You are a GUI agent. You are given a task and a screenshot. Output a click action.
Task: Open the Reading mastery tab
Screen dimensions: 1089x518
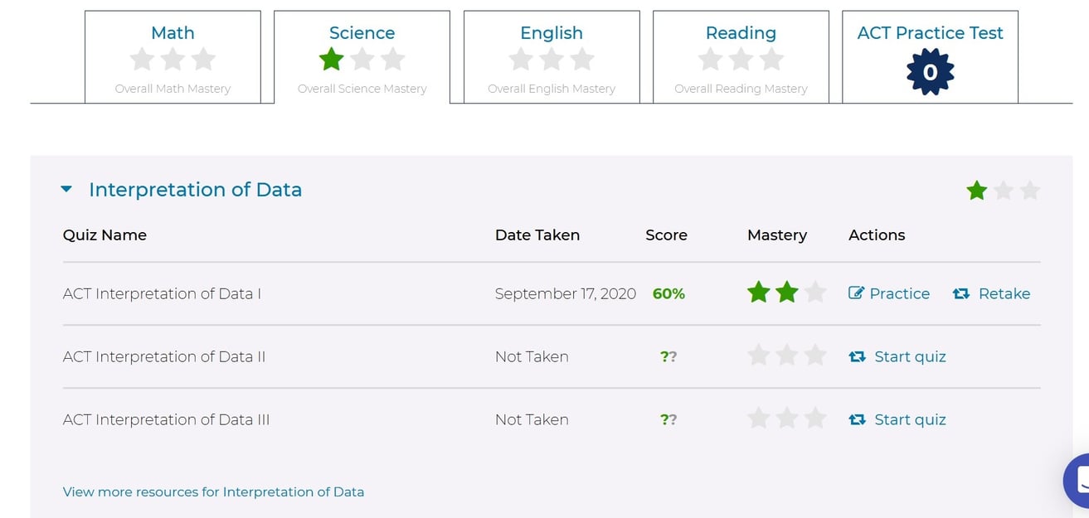pyautogui.click(x=740, y=33)
